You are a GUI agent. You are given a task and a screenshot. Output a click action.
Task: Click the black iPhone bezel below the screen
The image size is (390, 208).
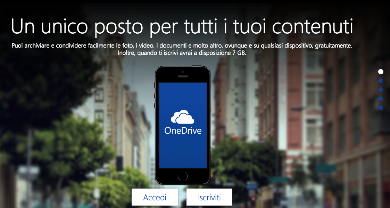(183, 176)
